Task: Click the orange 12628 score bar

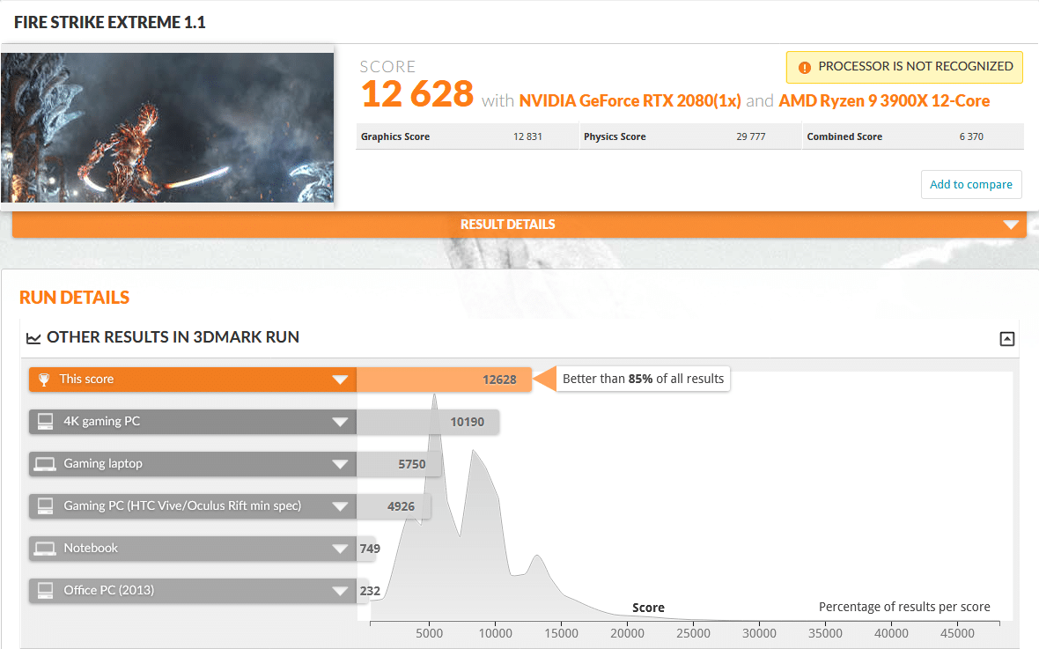Action: [444, 380]
